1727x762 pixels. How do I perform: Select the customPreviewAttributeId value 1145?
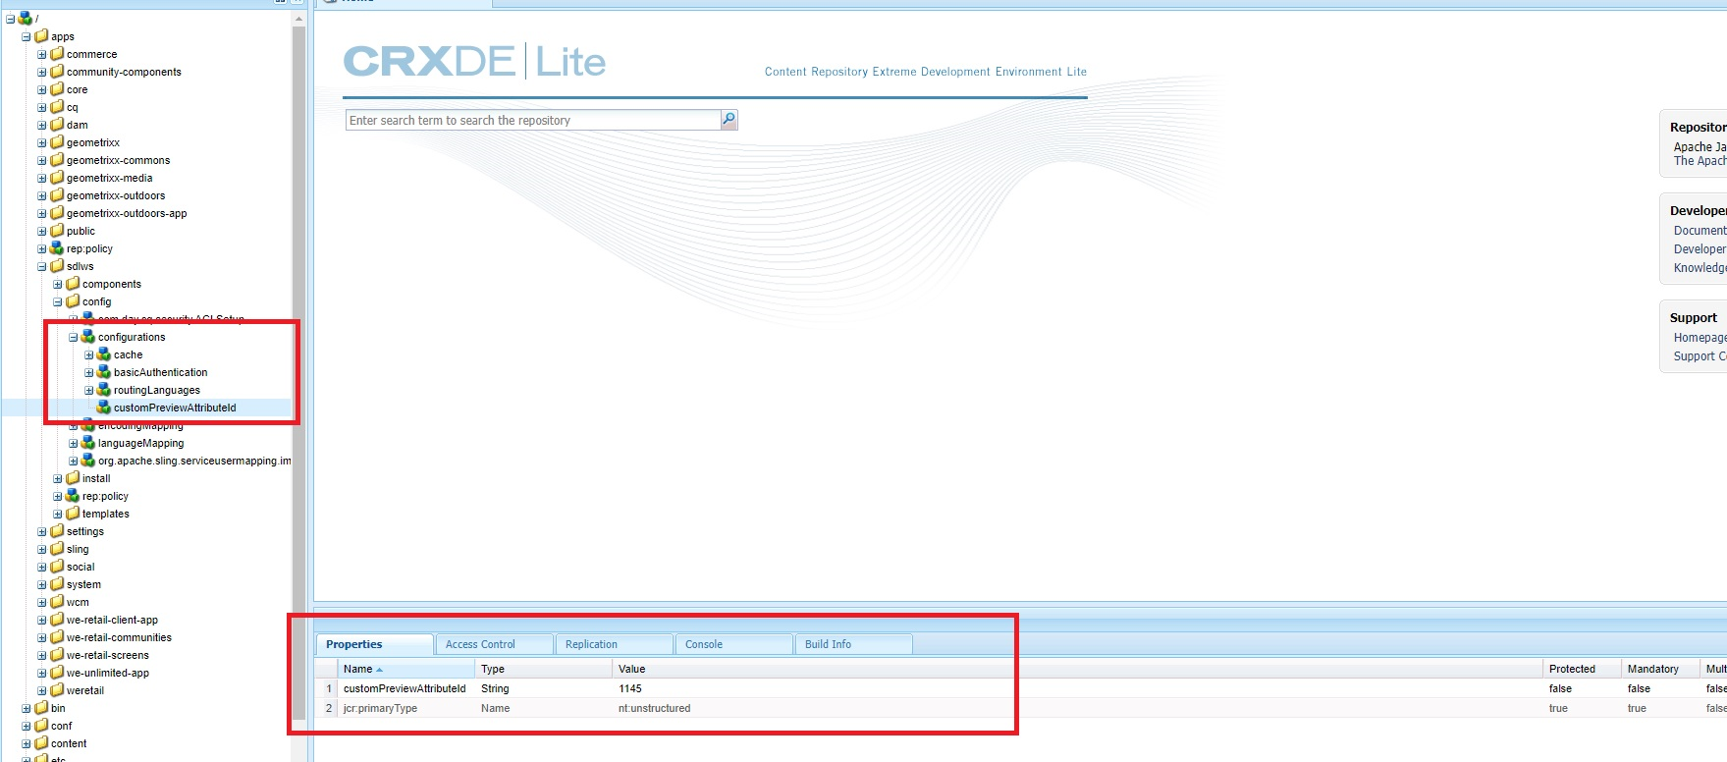630,688
